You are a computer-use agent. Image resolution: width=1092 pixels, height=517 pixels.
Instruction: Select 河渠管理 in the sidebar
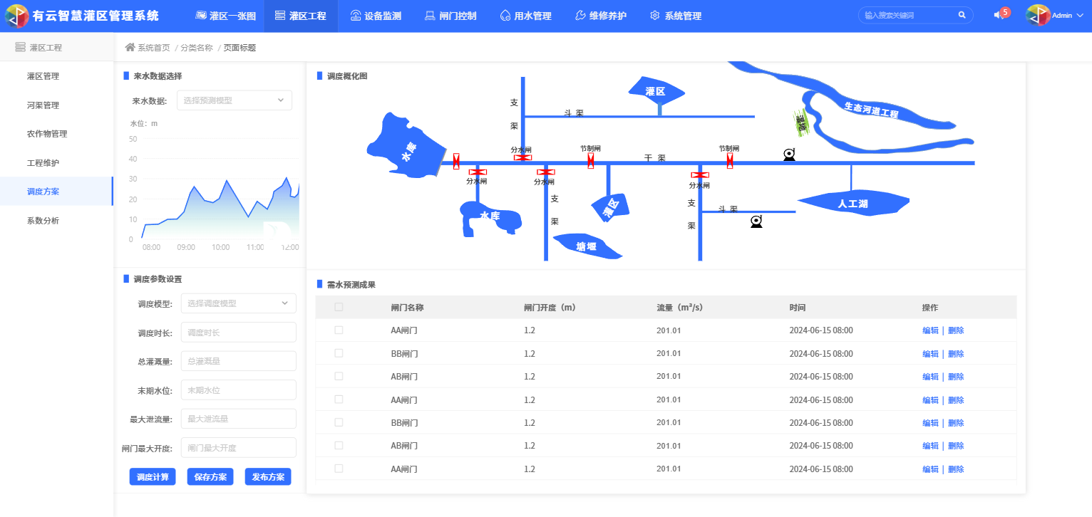pos(43,105)
